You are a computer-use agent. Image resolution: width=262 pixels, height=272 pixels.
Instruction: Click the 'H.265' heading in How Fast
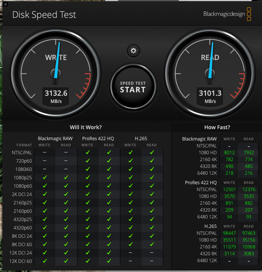tap(210, 226)
